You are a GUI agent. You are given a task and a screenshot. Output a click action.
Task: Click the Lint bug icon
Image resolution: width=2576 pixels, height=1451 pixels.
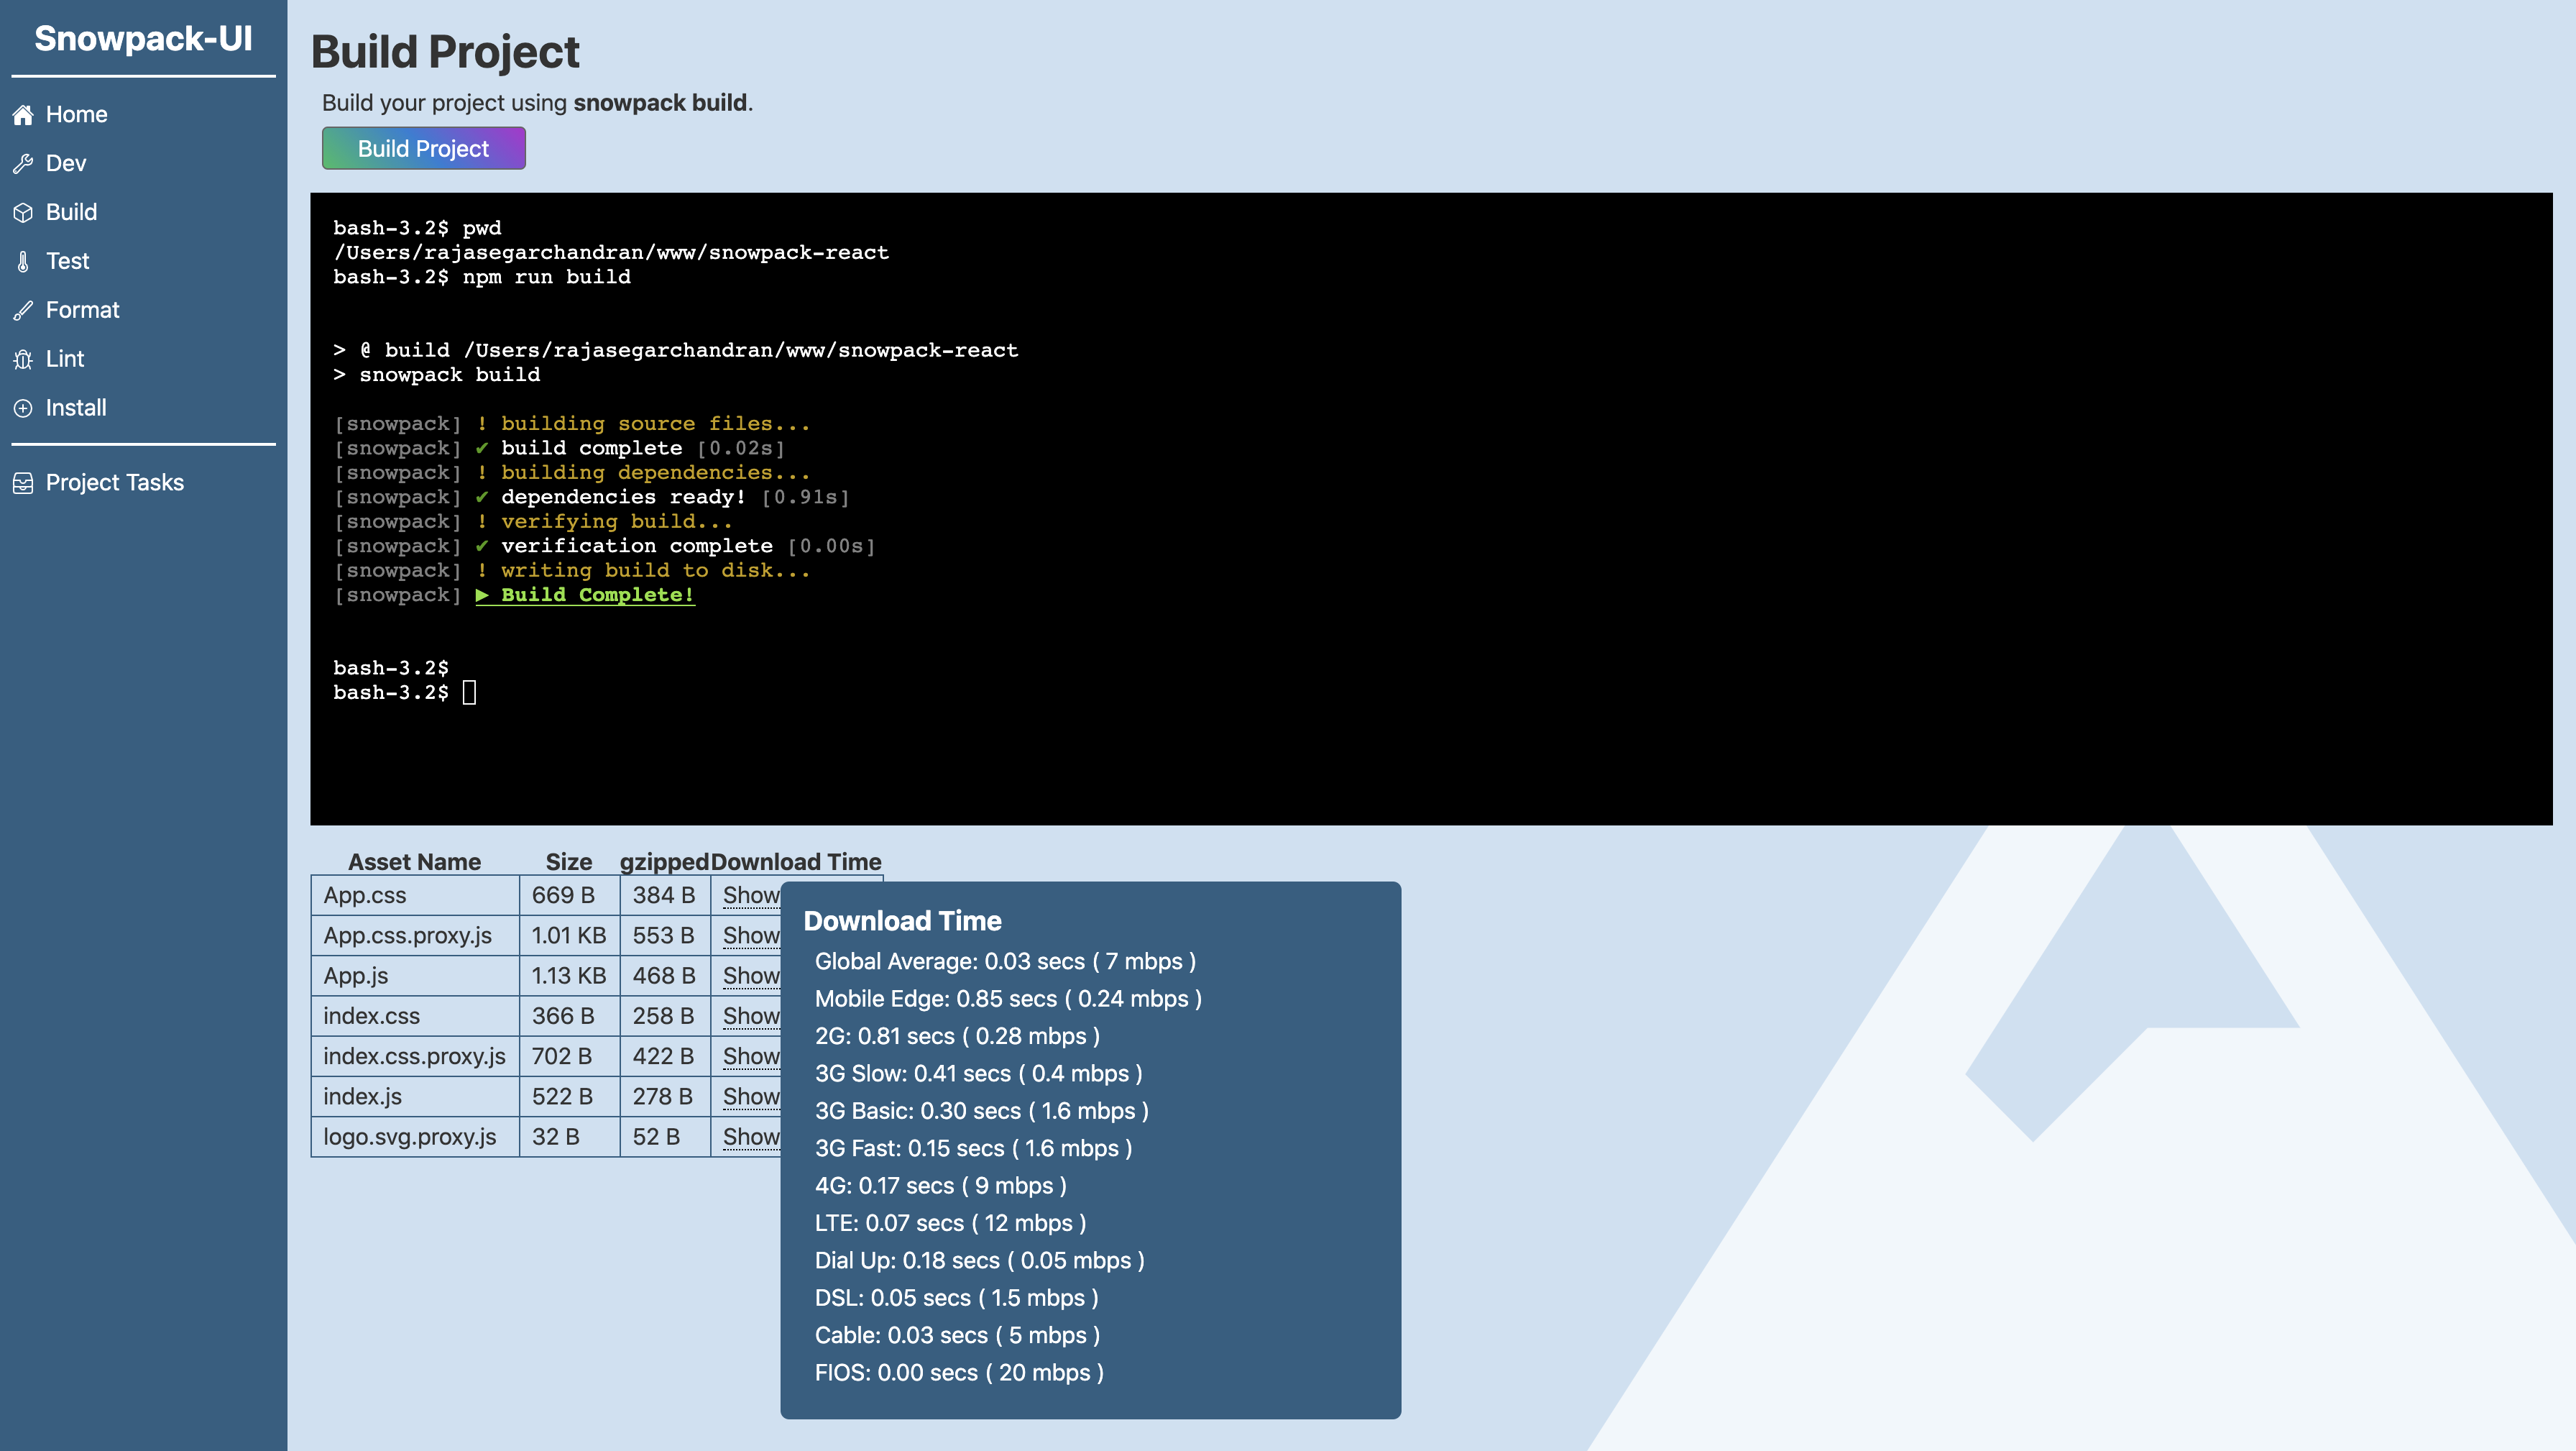(x=23, y=360)
